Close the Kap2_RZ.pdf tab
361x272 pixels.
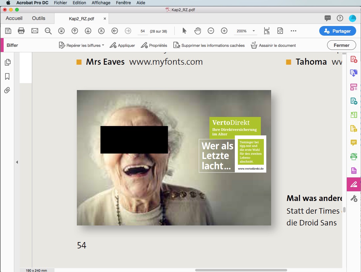pyautogui.click(x=105, y=19)
